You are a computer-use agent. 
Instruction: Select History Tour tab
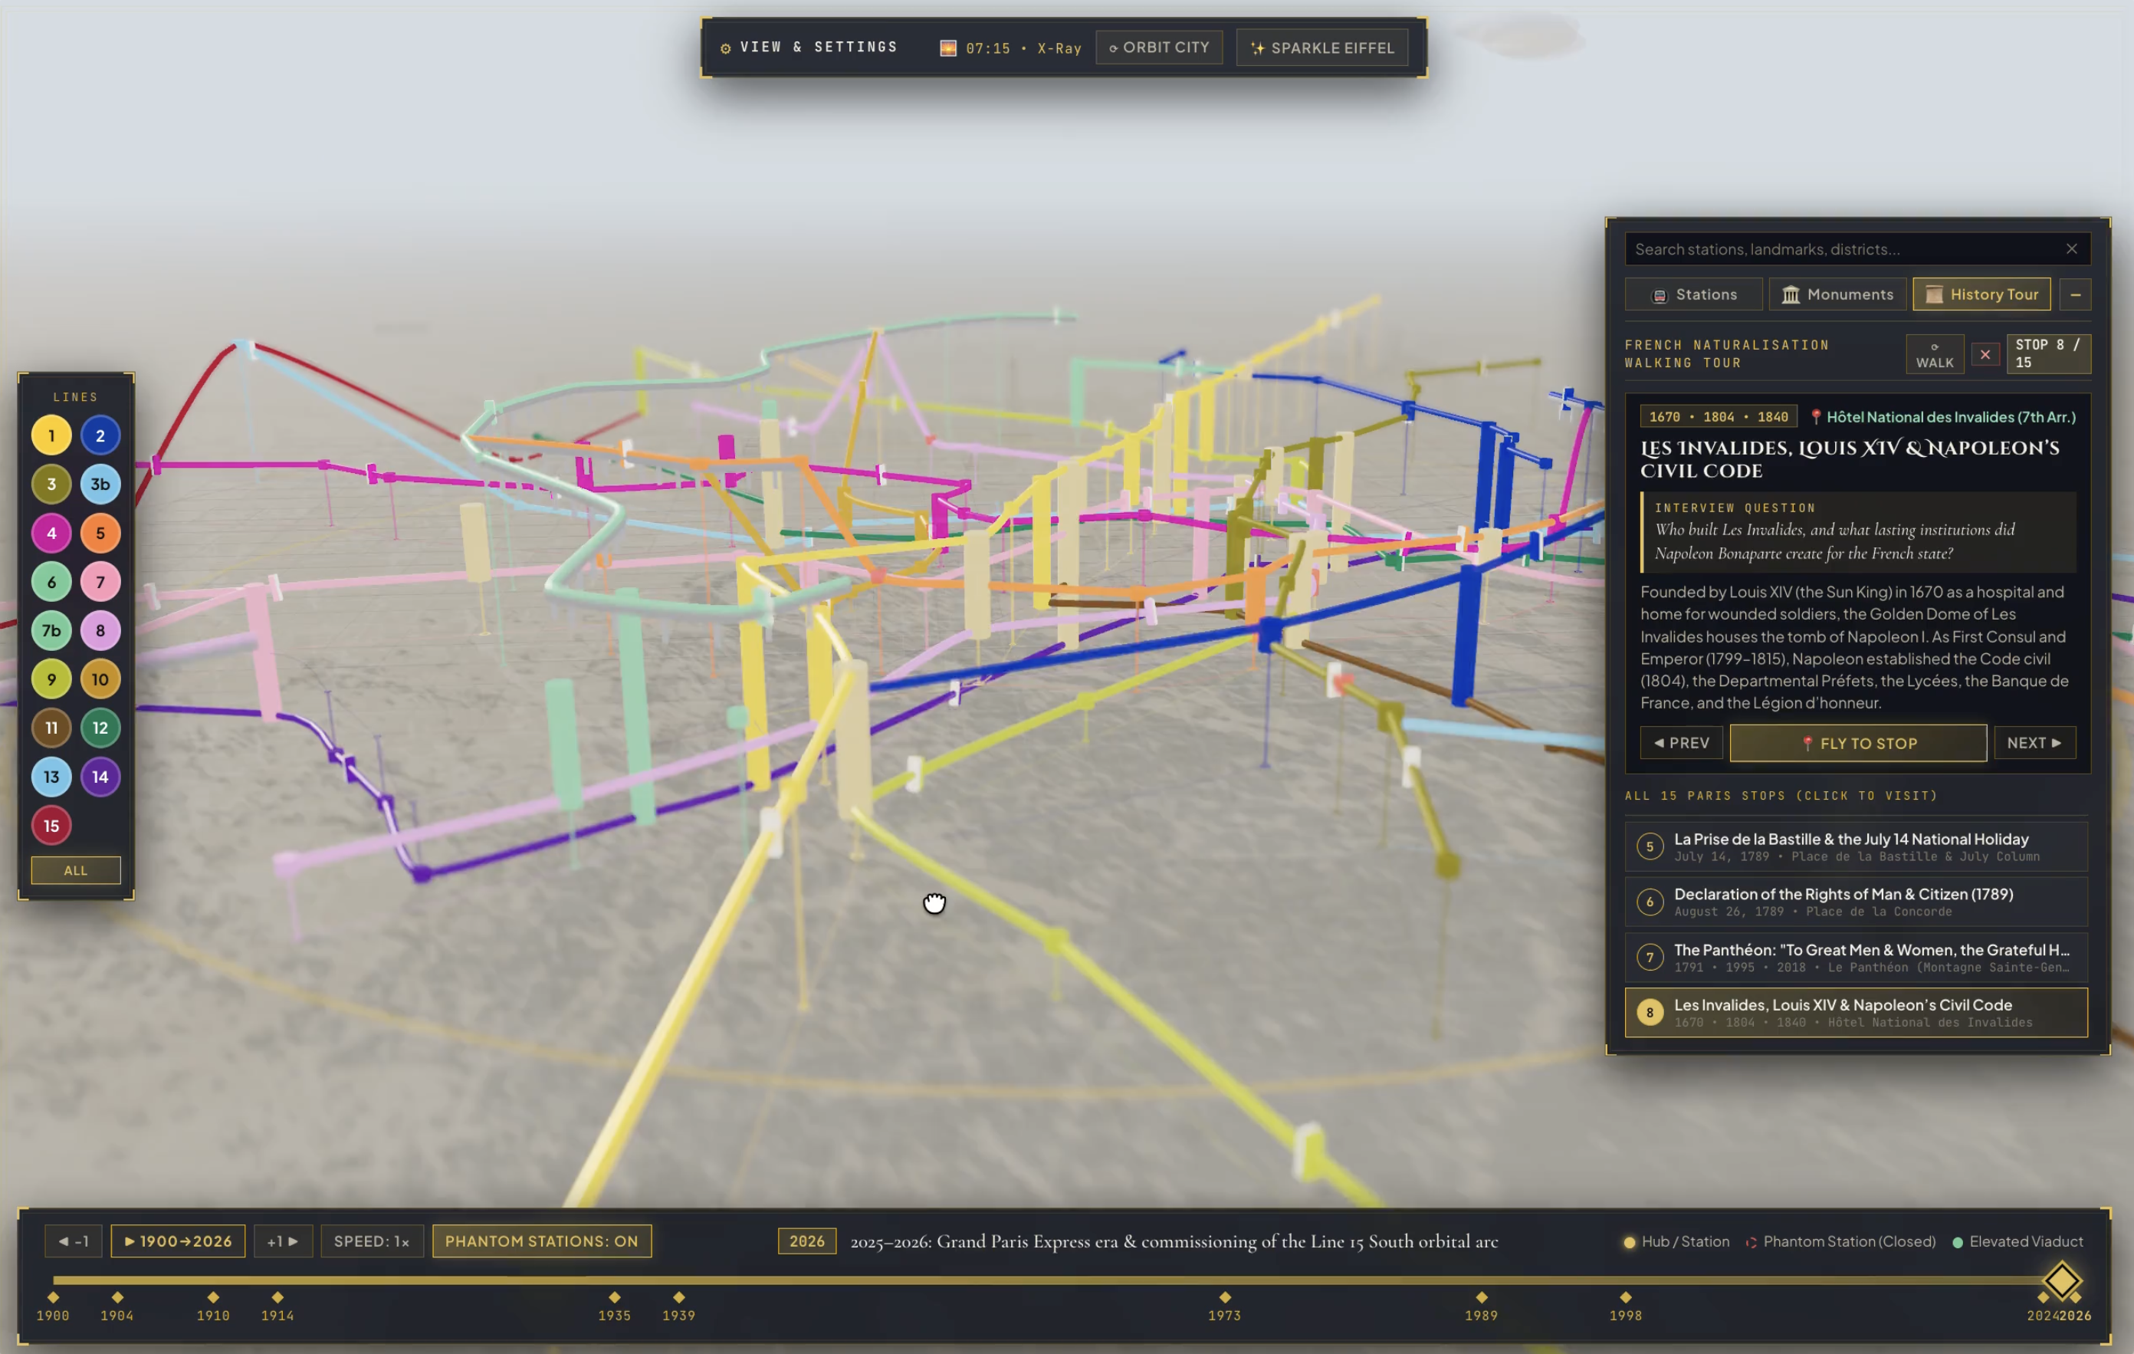click(x=1981, y=294)
